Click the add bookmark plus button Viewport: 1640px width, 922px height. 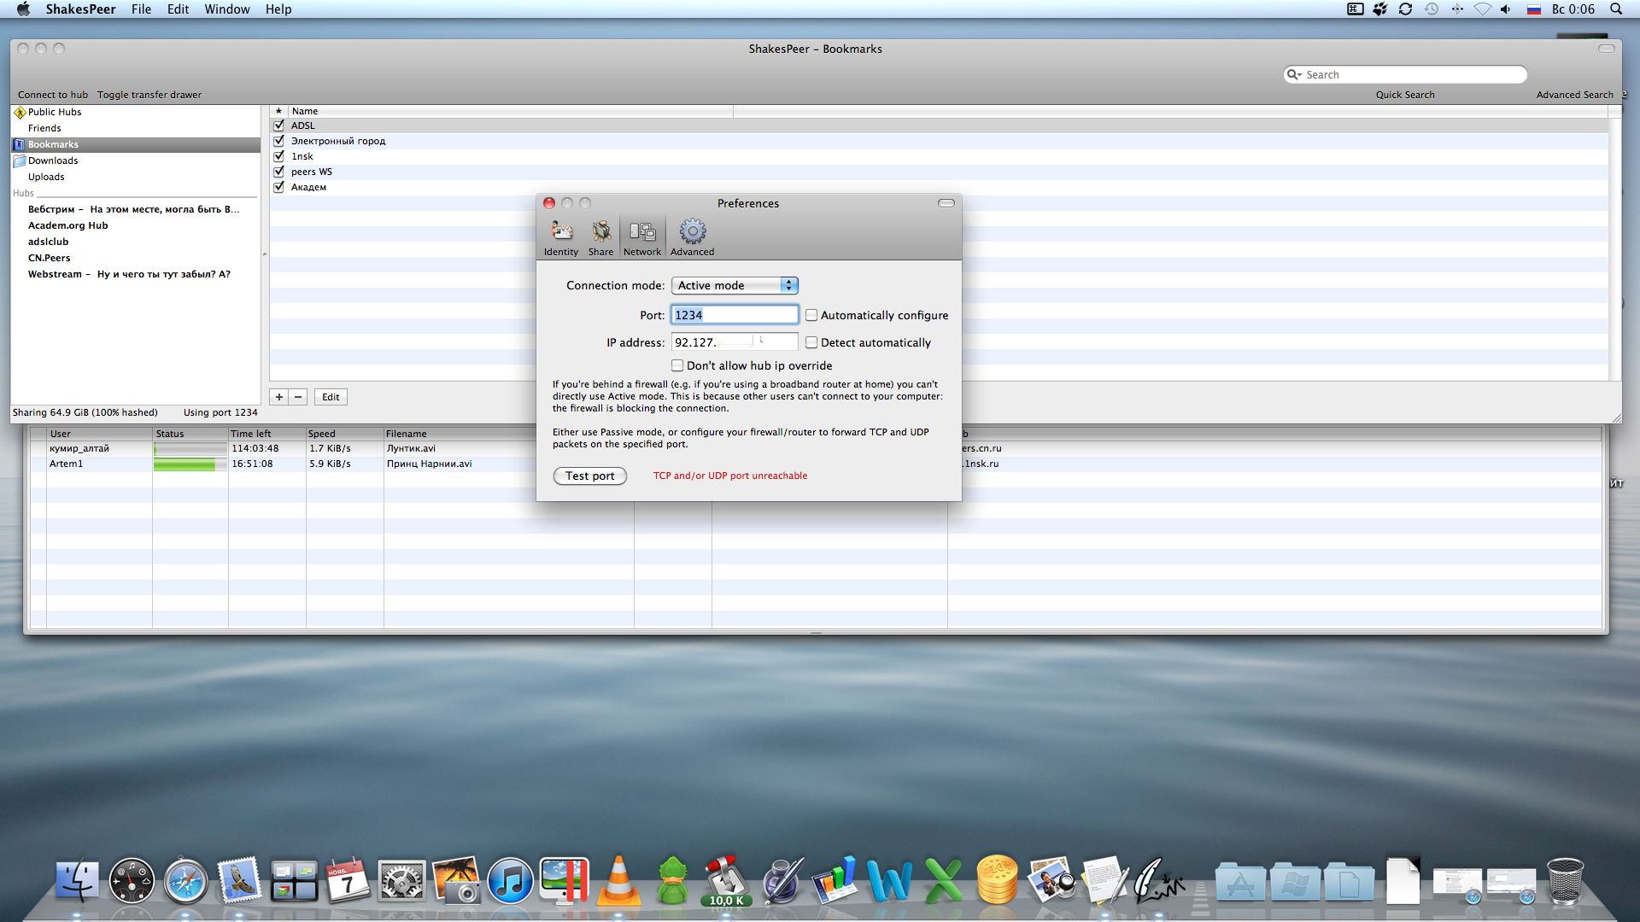[278, 397]
